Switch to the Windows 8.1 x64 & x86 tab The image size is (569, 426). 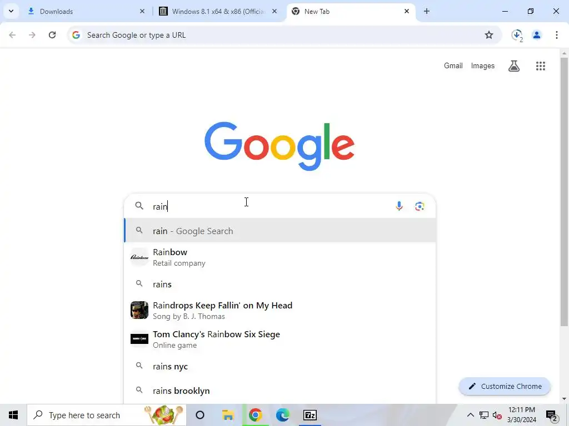[219, 11]
